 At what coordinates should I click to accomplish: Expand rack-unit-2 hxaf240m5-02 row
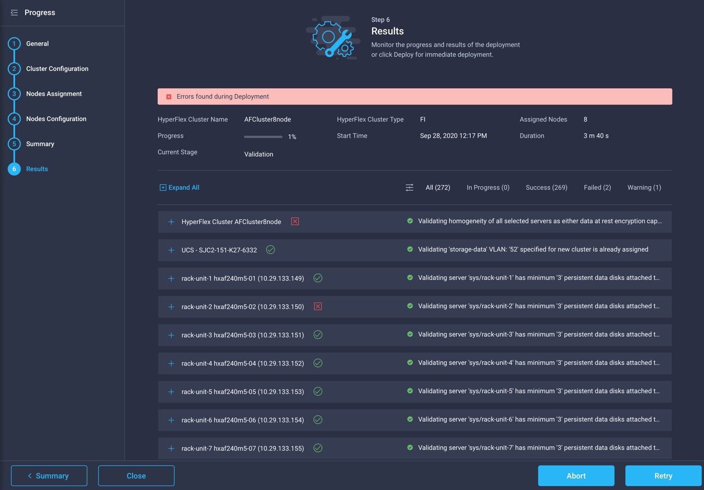click(x=171, y=307)
